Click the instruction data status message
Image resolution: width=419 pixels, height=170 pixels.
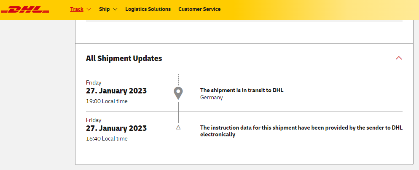[301, 131]
